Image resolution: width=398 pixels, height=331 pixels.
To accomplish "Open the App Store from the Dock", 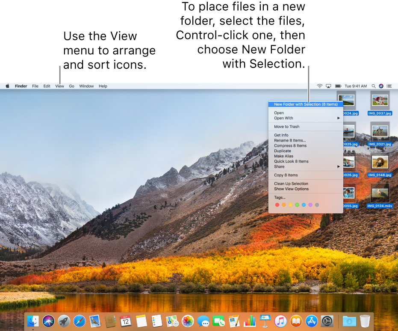I will click(x=311, y=321).
